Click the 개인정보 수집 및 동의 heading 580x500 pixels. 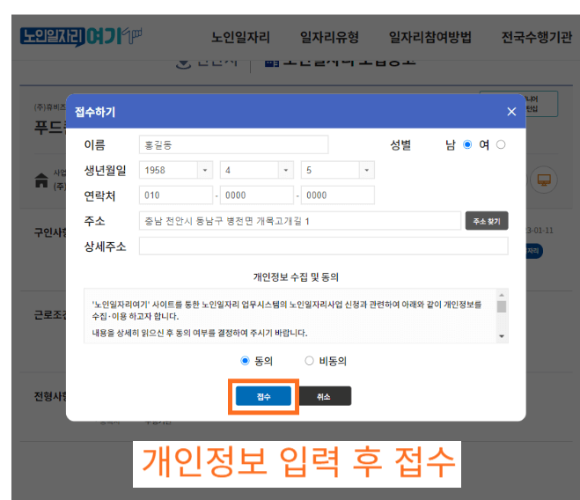(x=296, y=276)
